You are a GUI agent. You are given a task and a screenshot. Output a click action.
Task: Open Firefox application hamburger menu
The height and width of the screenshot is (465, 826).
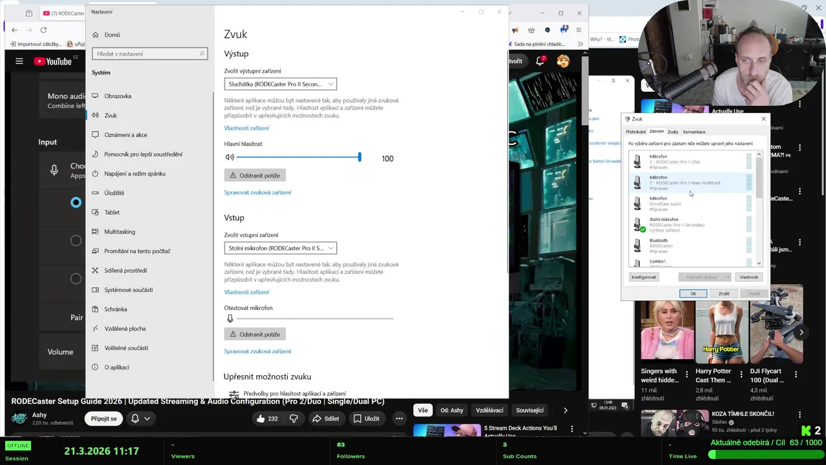(x=579, y=30)
